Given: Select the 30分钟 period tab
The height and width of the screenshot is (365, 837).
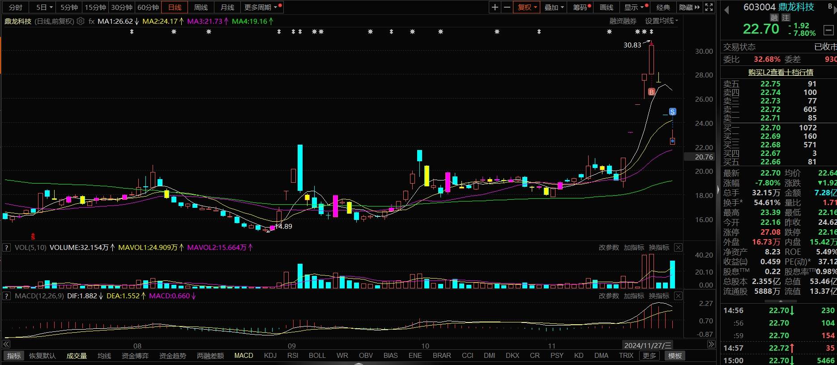Looking at the screenshot, I should tap(122, 7).
